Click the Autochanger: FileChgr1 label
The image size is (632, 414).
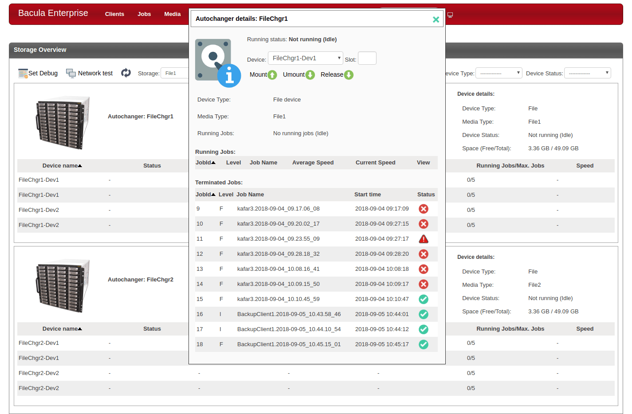coord(141,117)
